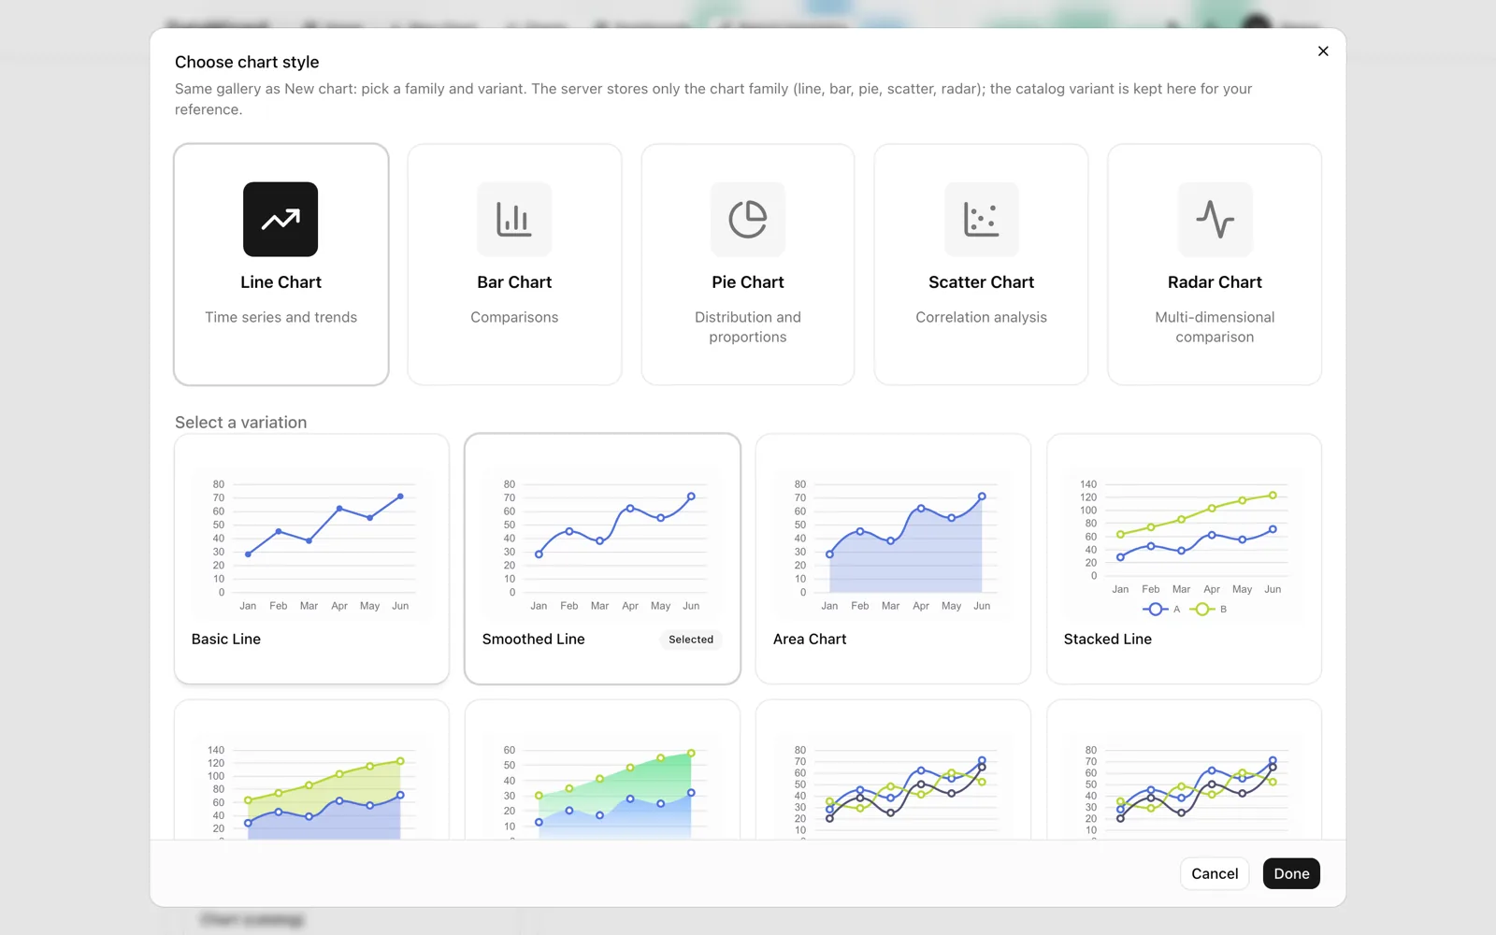Click the Basic Line label
Image resolution: width=1496 pixels, height=935 pixels.
tap(226, 640)
